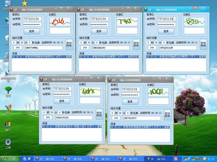Click QQ号码 field in the active blue-titled window

point(166,19)
